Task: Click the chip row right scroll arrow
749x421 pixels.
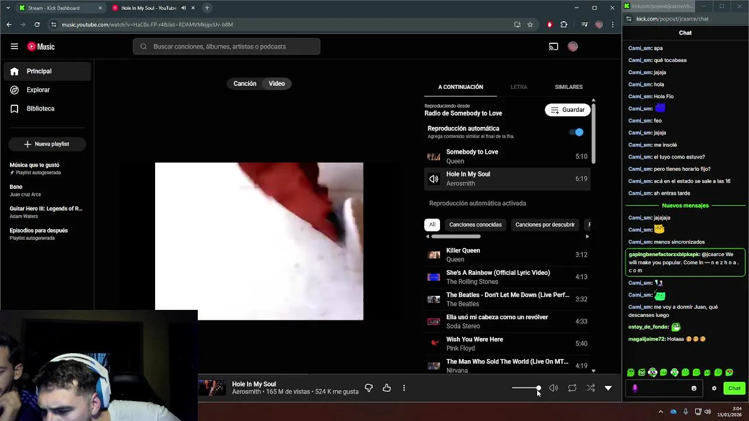Action: [x=587, y=237]
